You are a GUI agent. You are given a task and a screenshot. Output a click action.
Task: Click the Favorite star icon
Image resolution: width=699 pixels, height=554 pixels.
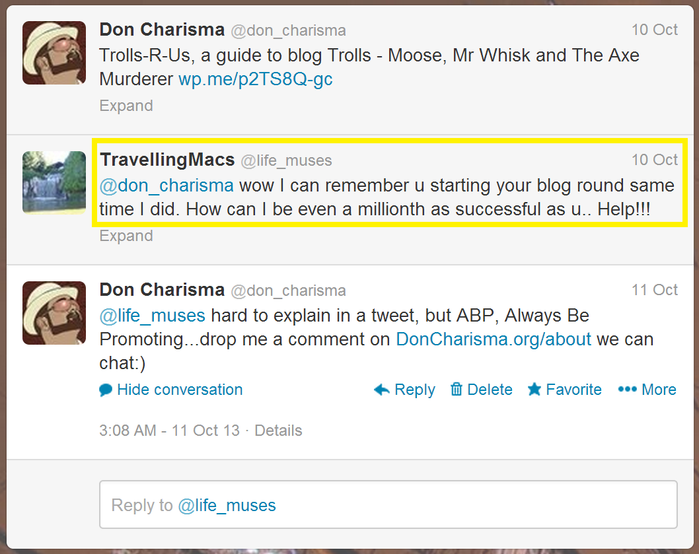(x=534, y=390)
